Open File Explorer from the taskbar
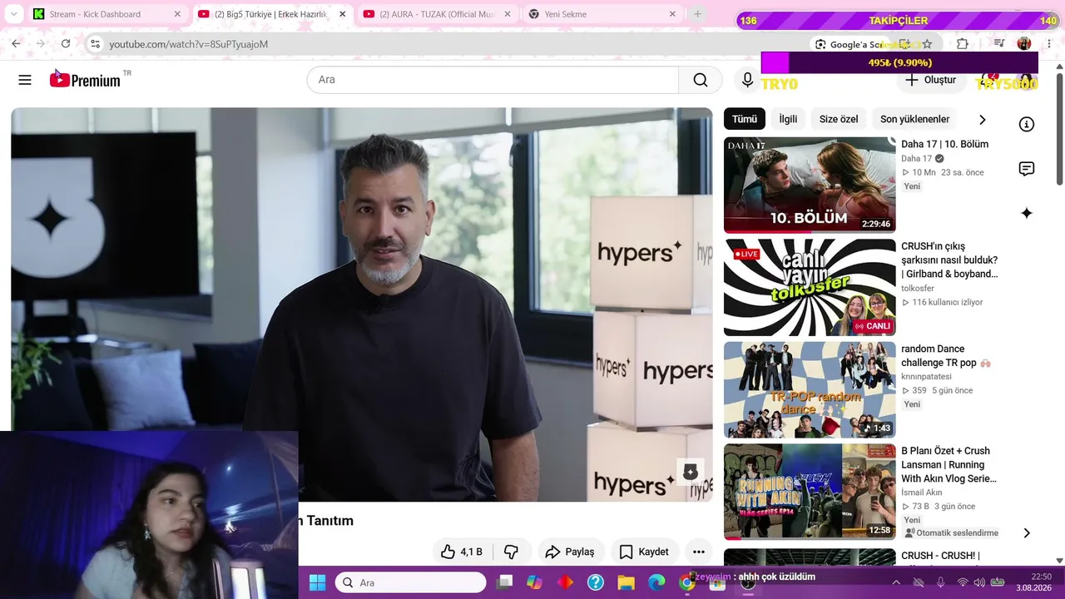 626,582
